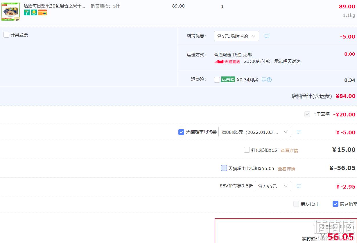This screenshot has height=243, width=357.
Task: Expand the 满88减5元 coupon dropdown
Action: pyautogui.click(x=255, y=132)
